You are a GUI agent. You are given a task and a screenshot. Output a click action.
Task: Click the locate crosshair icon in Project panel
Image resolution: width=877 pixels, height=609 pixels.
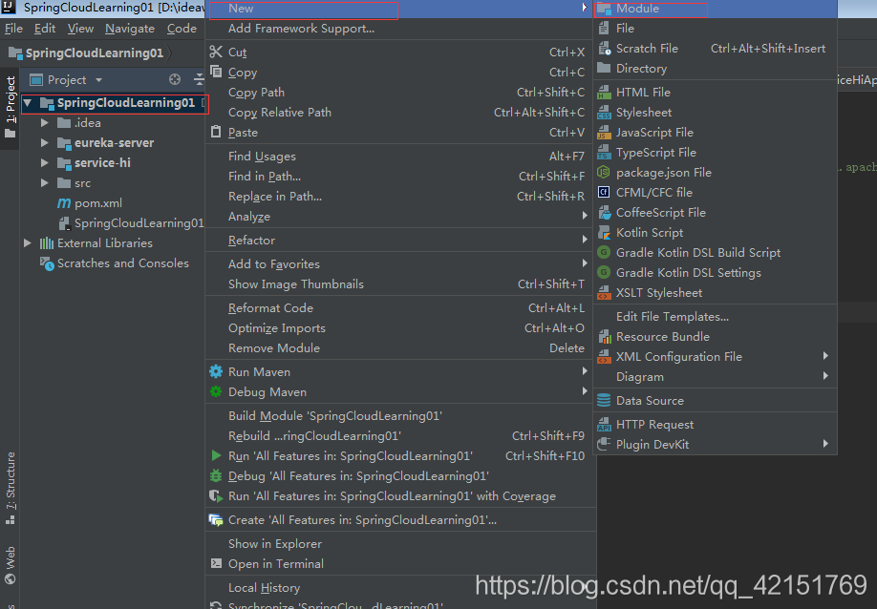pos(175,79)
